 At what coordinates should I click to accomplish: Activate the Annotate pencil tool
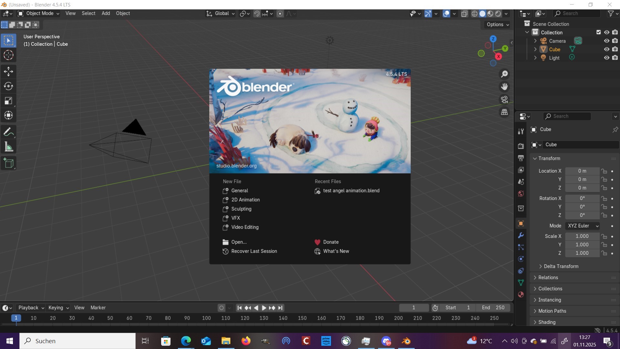[x=8, y=132]
